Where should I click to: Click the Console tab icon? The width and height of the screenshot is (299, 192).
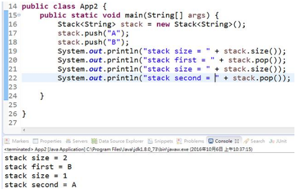click(211, 141)
